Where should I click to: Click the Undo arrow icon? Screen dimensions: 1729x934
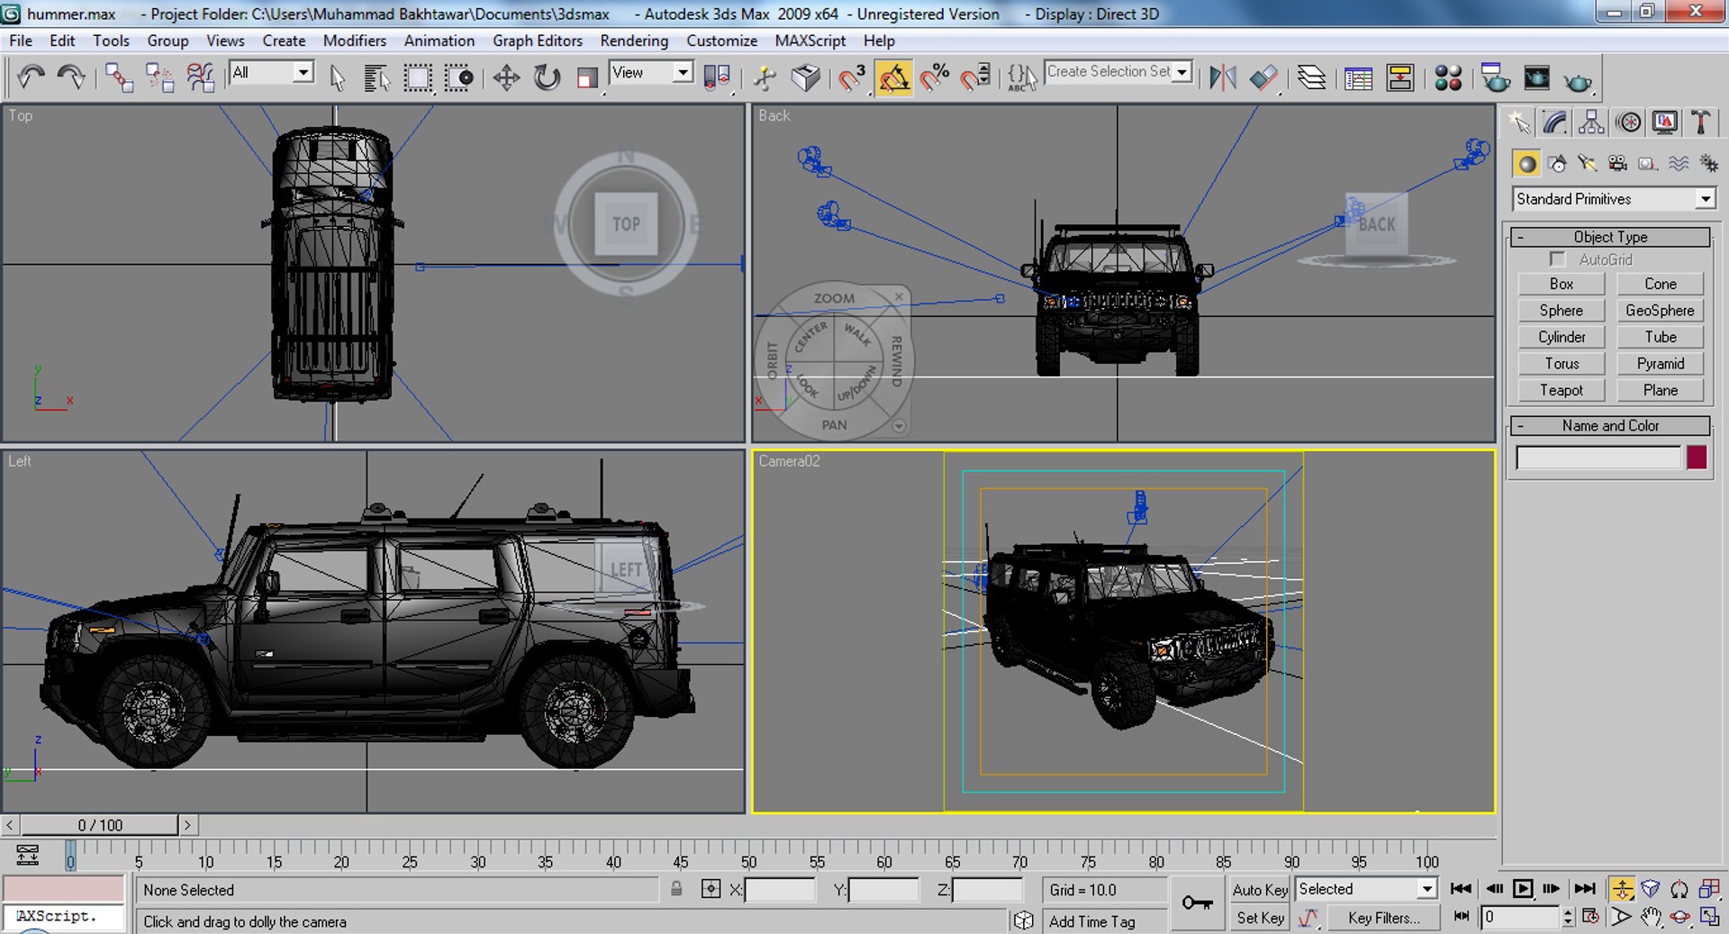31,77
